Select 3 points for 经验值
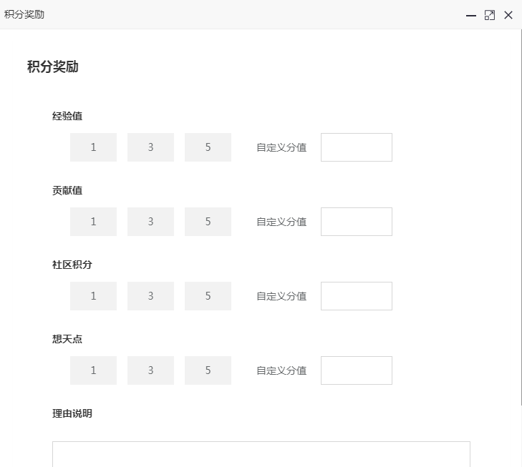522x467 pixels. [150, 147]
